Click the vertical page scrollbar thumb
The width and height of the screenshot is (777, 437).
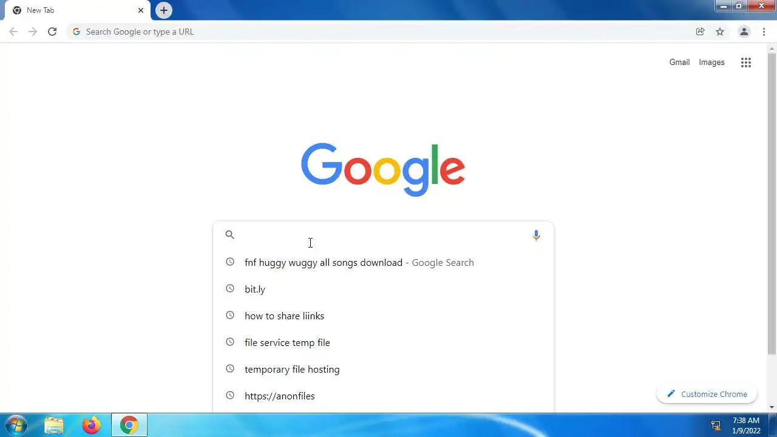point(772,203)
